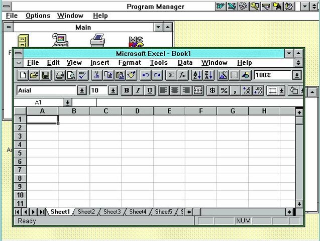Click the Cut scissors icon

coord(97,75)
